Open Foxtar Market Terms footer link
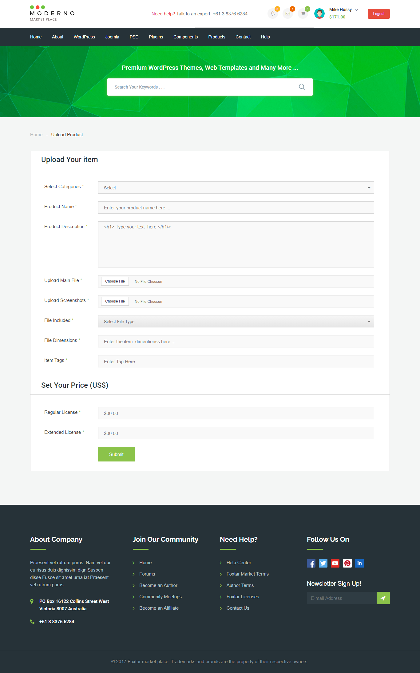420x673 pixels. 248,574
